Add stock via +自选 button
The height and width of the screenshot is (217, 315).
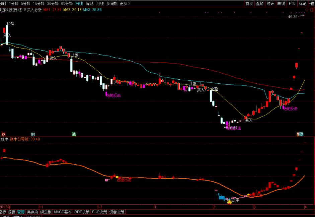312,3
